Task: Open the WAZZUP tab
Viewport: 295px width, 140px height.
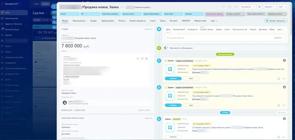Action: [x=186, y=21]
